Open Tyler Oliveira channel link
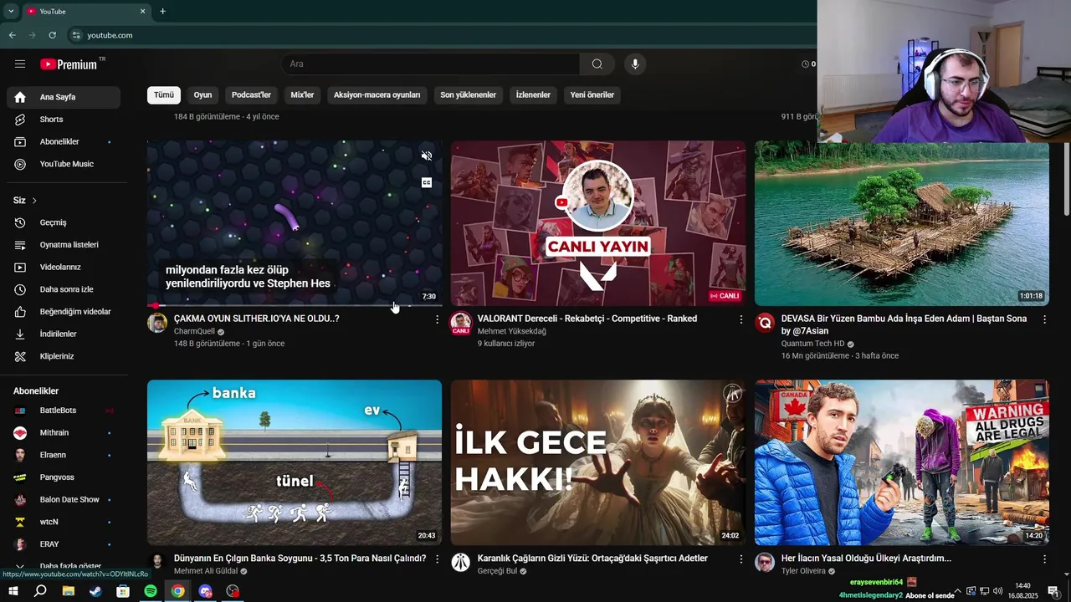The height and width of the screenshot is (602, 1071). [x=802, y=571]
